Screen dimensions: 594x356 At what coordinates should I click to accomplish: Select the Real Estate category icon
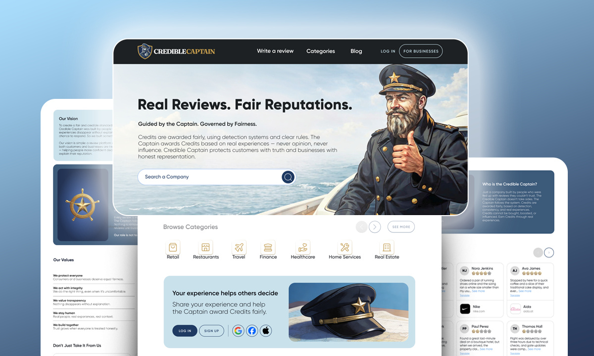(387, 247)
